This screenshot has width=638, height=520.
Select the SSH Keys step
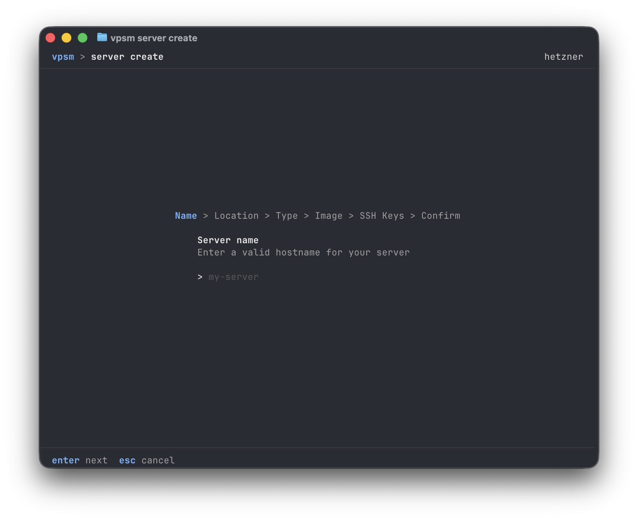[382, 216]
